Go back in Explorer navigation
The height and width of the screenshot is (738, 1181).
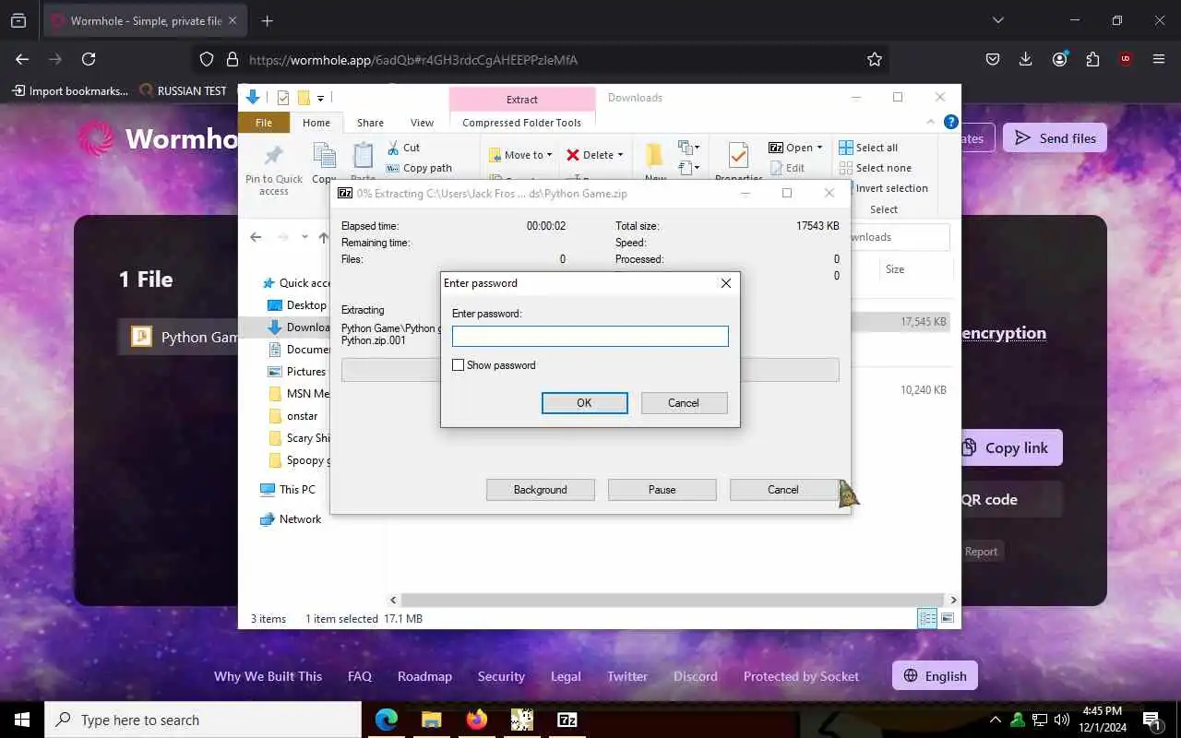click(x=256, y=237)
